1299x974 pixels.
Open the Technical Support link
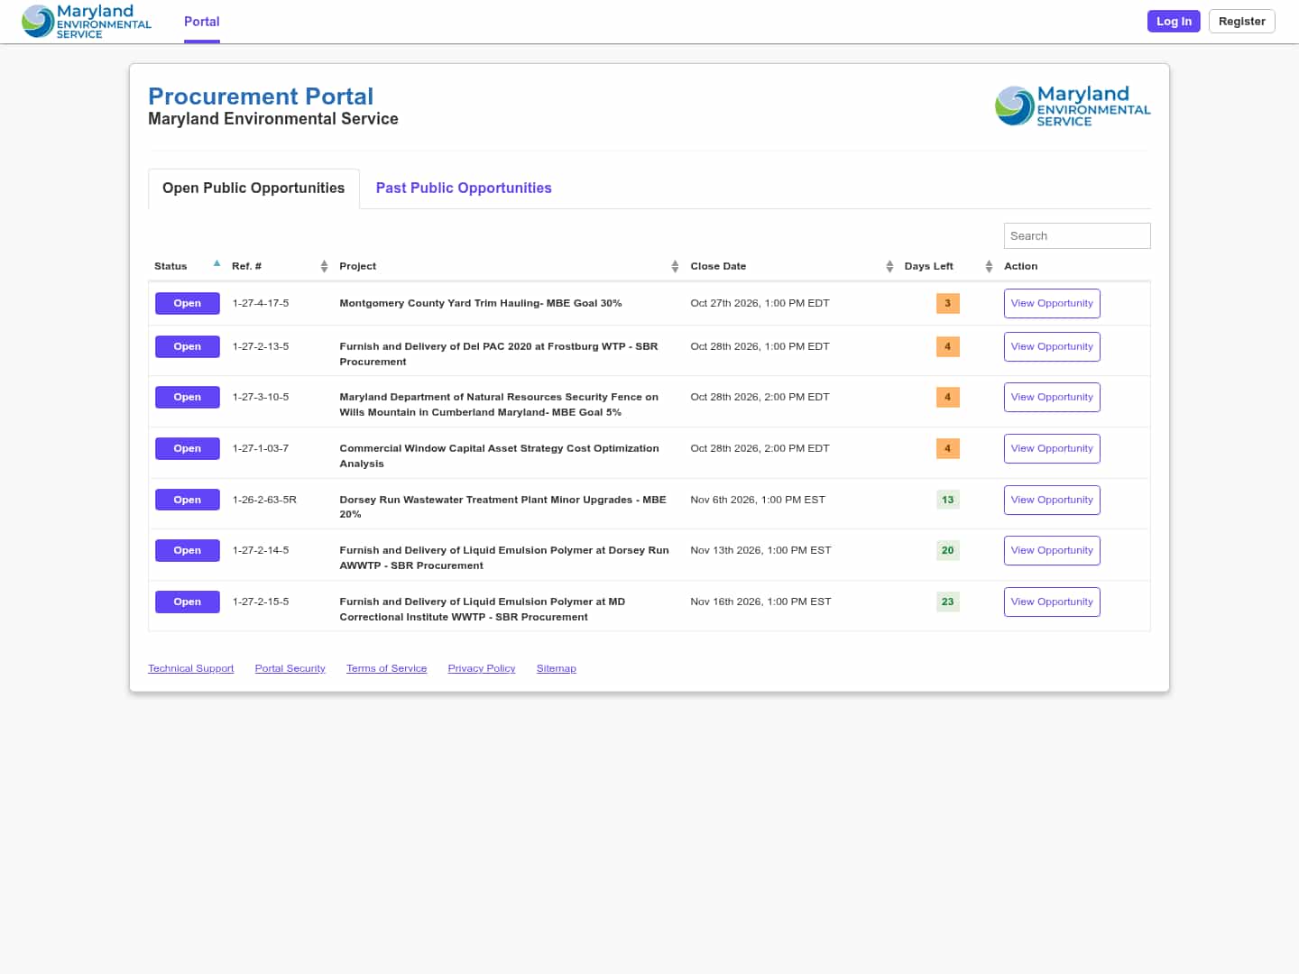click(190, 669)
